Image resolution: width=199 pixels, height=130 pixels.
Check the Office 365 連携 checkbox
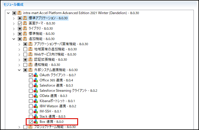coord(31,80)
